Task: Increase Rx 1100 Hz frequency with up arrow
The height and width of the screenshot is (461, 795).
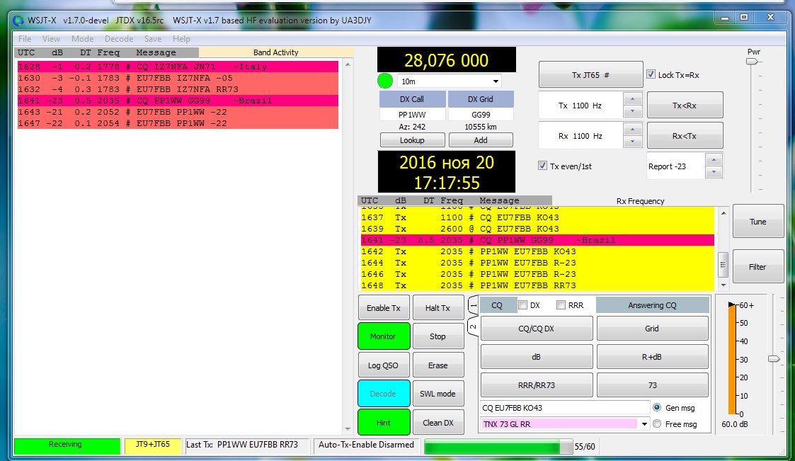Action: [x=632, y=130]
